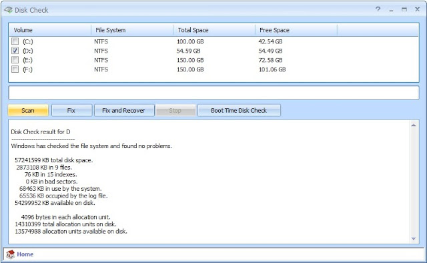The width and height of the screenshot is (427, 263).
Task: Tick the checkbox for volume (E:)
Action: pyautogui.click(x=15, y=60)
